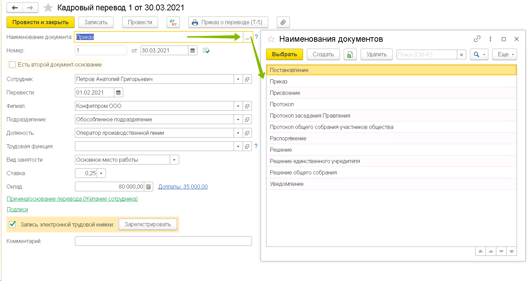The height and width of the screenshot is (281, 527).
Task: Enable Есть второй документ-основание checkbox
Action: 12,65
